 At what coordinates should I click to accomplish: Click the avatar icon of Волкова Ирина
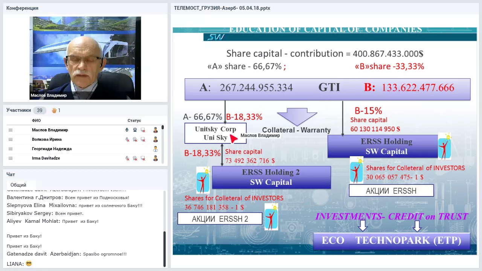pyautogui.click(x=156, y=139)
